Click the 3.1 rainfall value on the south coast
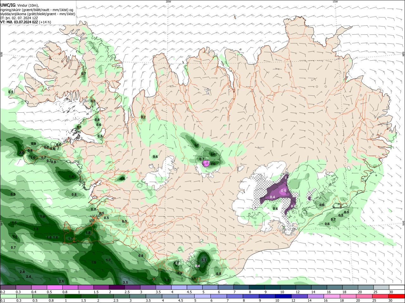 click(x=204, y=260)
